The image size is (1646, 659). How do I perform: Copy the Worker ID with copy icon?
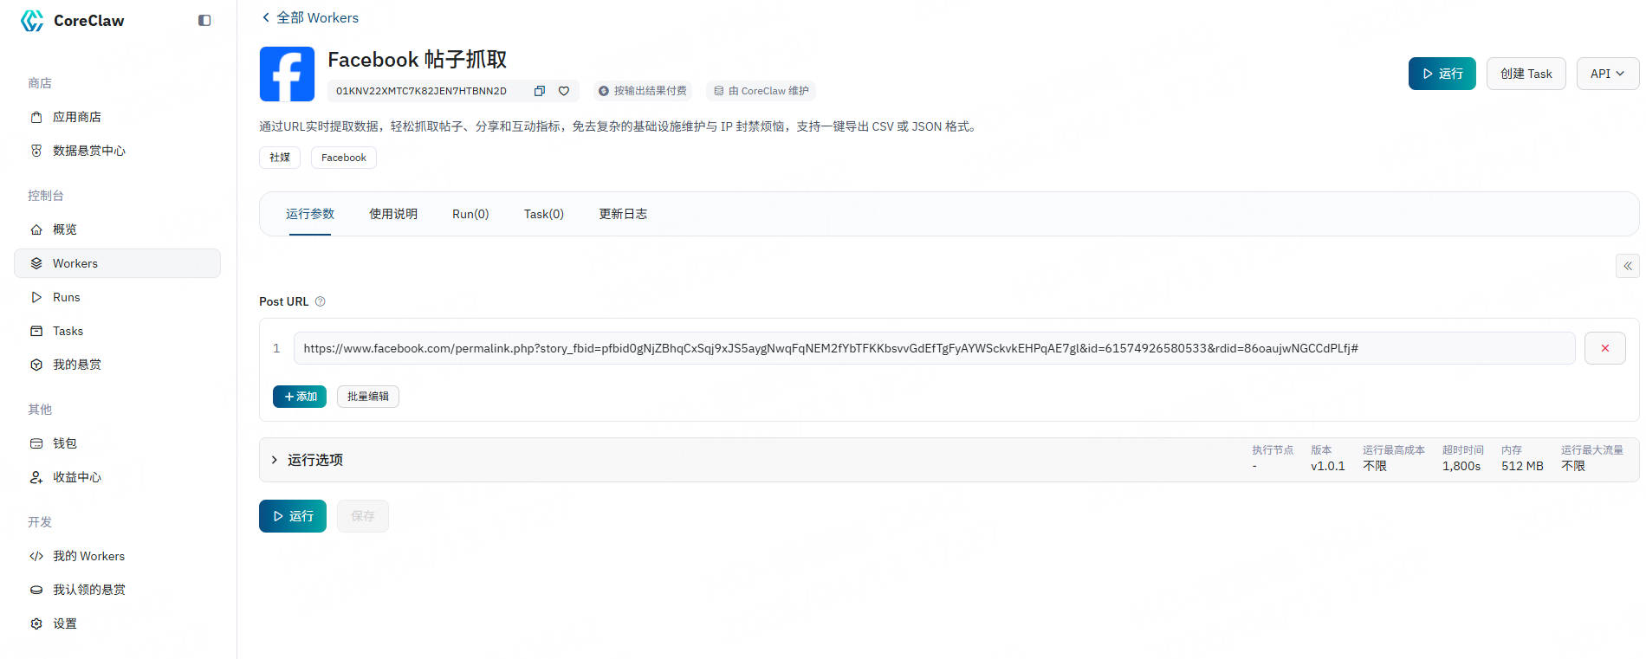[x=539, y=91]
